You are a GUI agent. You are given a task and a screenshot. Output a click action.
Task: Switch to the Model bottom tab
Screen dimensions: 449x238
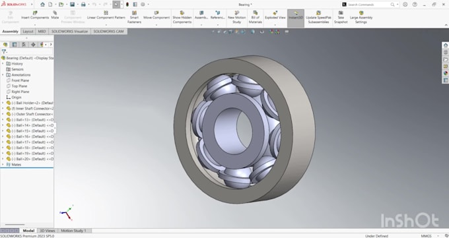tap(28, 231)
